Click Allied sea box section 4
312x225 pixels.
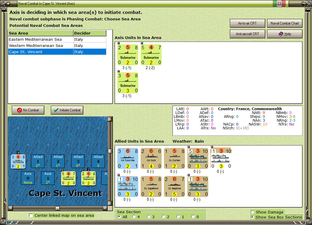98,161
